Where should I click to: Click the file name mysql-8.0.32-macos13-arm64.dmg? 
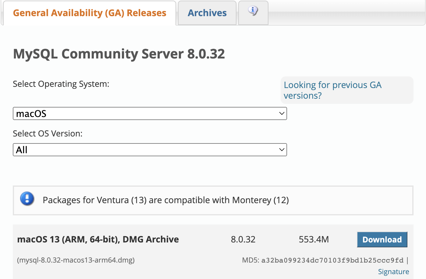click(x=76, y=260)
